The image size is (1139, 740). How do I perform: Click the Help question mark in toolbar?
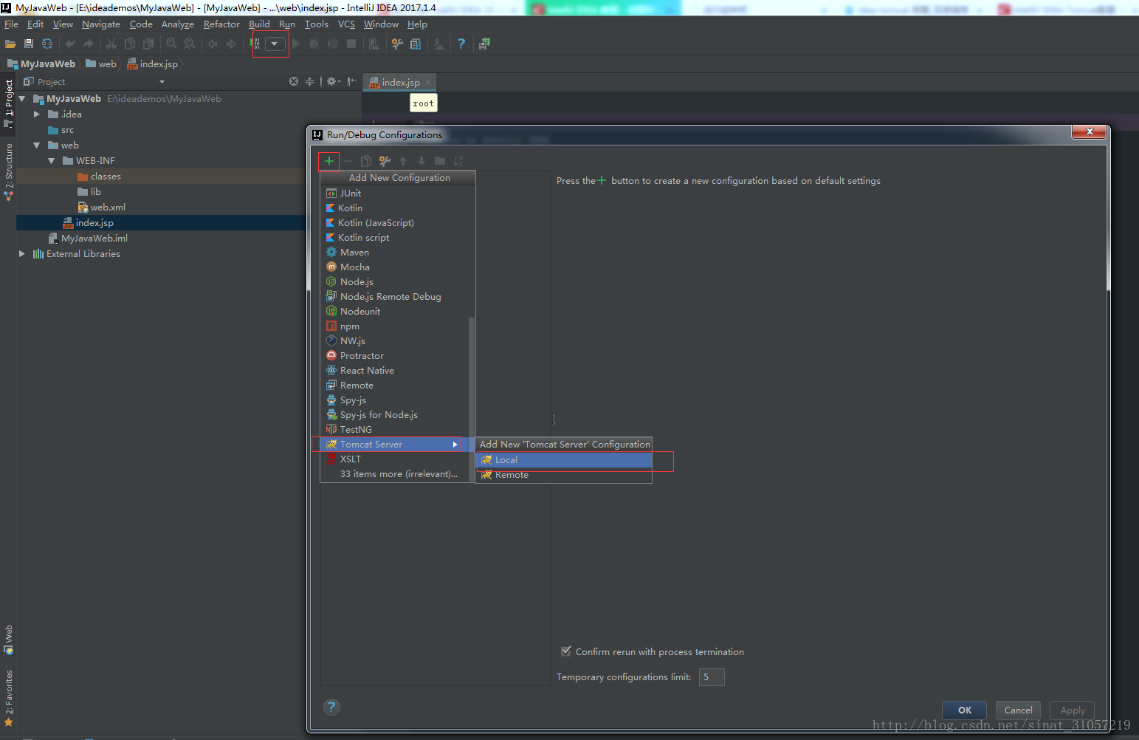coord(461,44)
